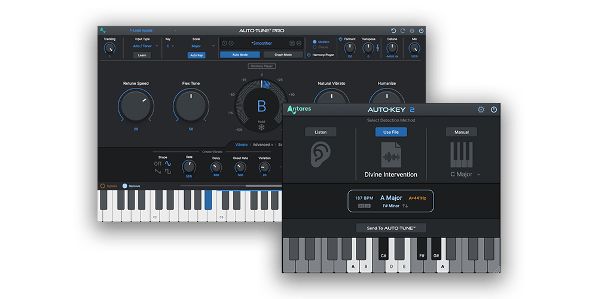The image size is (598, 299).
Task: Click the Antares logo in Auto-Key
Action: tap(299, 109)
